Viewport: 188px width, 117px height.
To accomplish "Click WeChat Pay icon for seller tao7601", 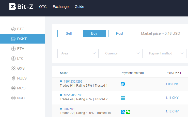I will [128, 112].
